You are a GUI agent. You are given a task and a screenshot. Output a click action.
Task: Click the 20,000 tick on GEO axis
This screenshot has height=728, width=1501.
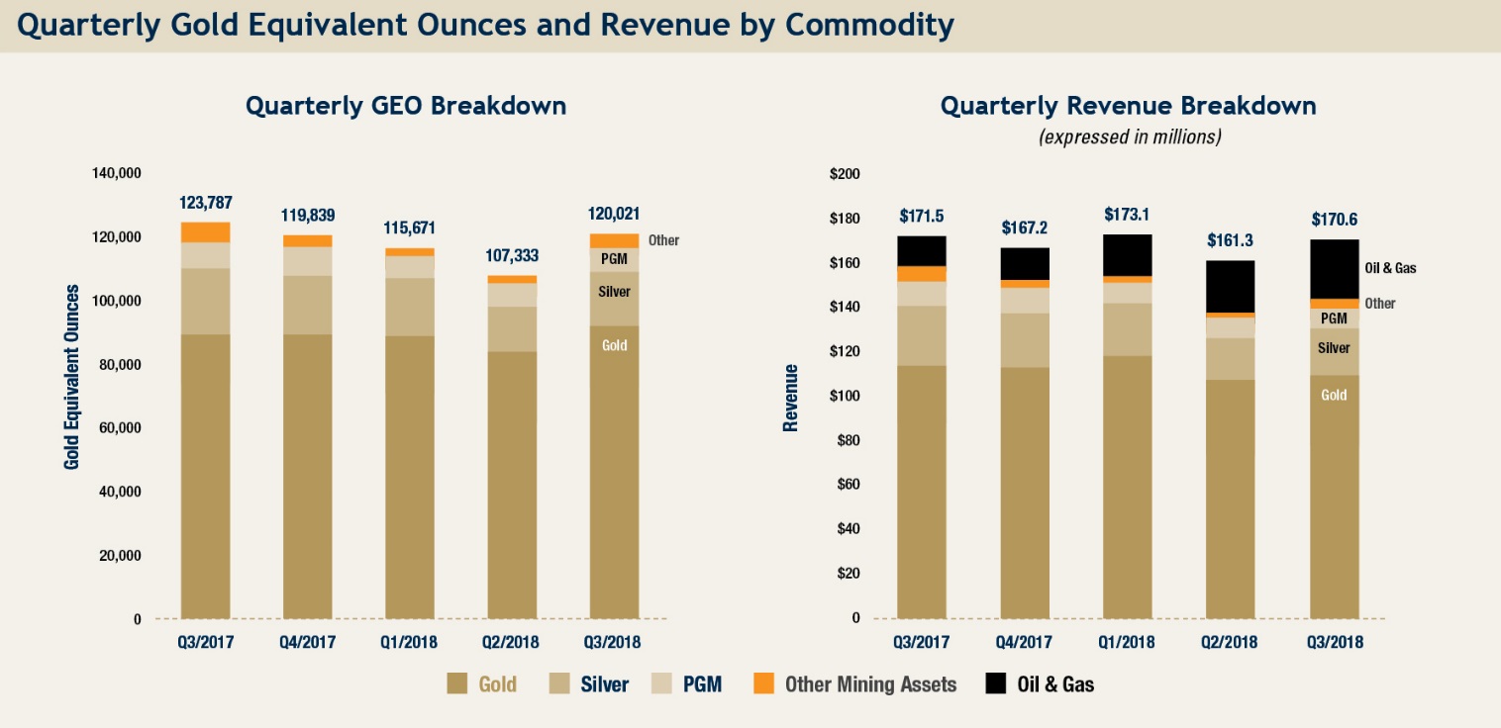120,556
